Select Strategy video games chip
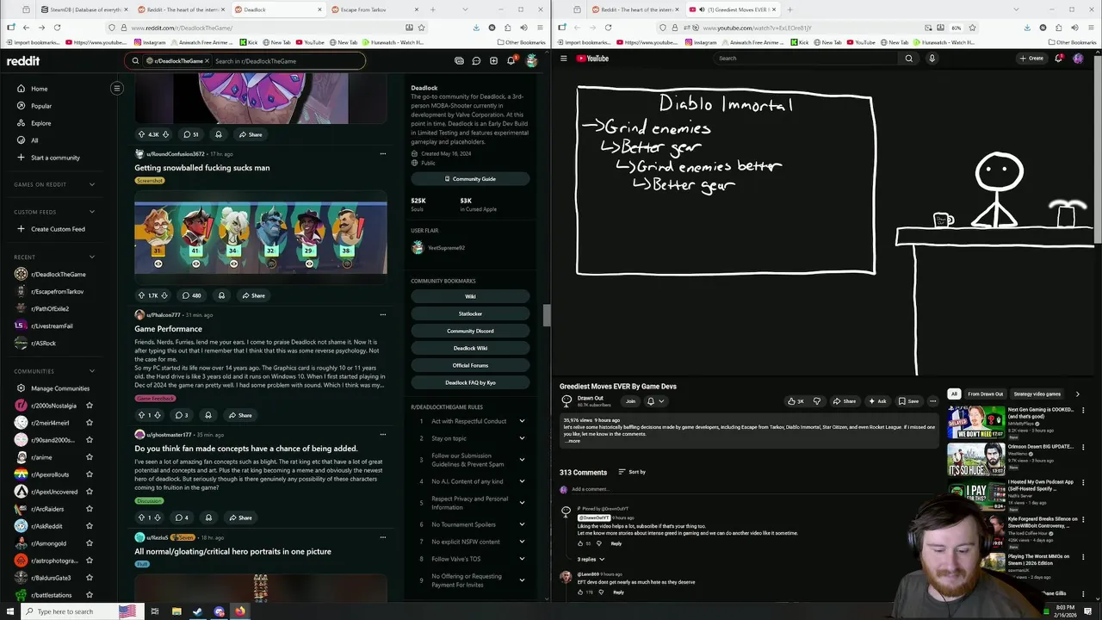The height and width of the screenshot is (620, 1102). point(1037,394)
